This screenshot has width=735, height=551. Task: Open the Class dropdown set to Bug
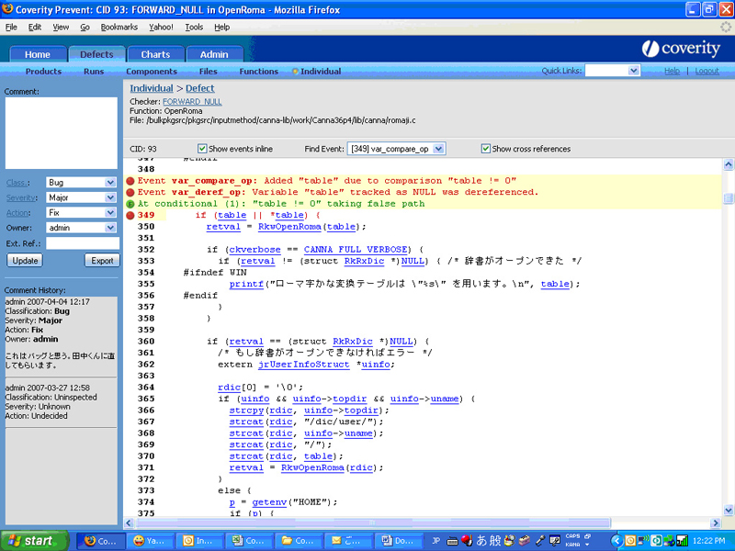(x=81, y=182)
